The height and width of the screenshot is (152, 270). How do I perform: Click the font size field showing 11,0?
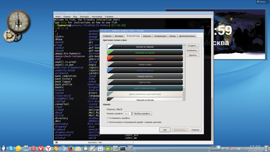pos(128,113)
